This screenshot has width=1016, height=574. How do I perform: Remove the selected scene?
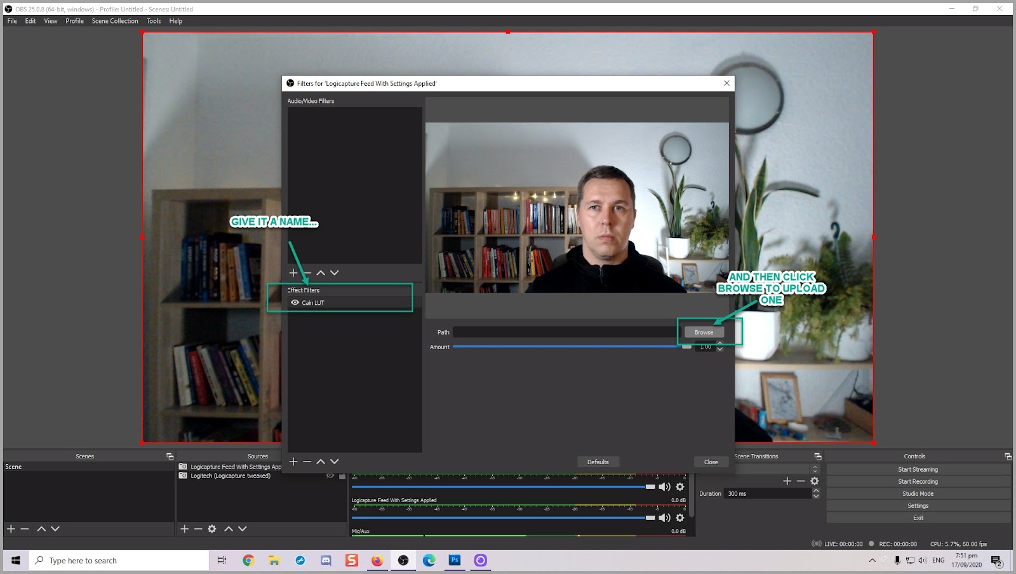click(x=25, y=529)
